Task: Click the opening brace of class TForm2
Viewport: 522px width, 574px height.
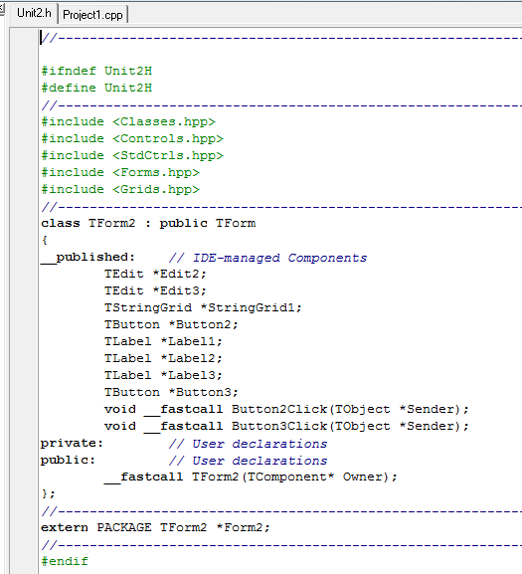Action: (45, 240)
